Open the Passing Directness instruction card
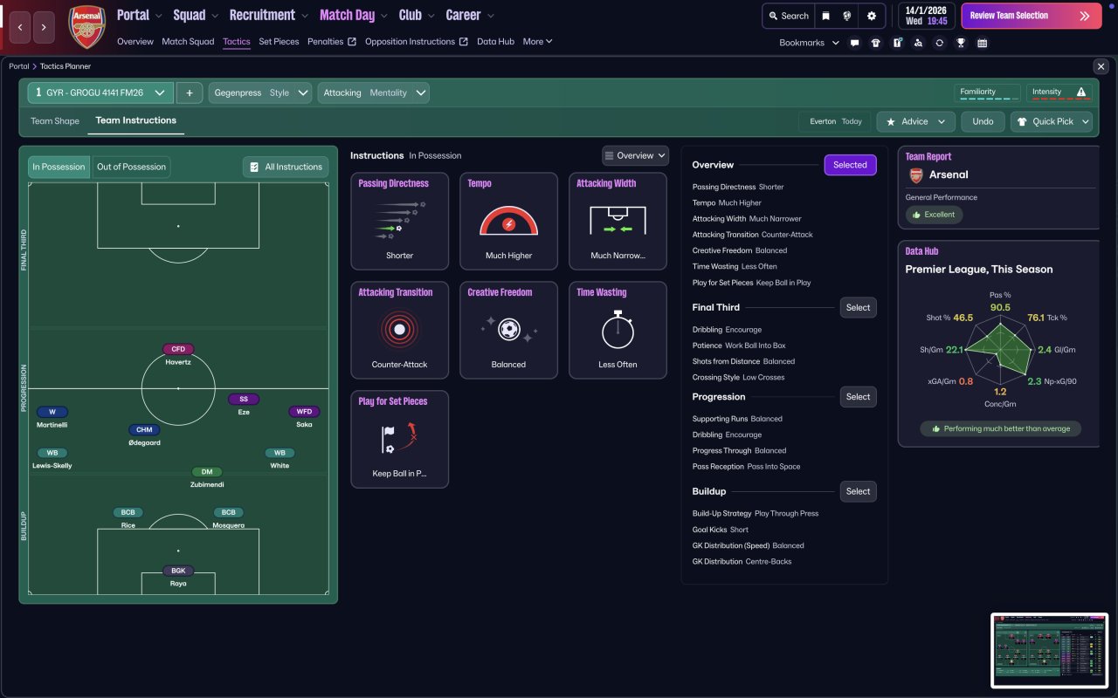 point(399,221)
